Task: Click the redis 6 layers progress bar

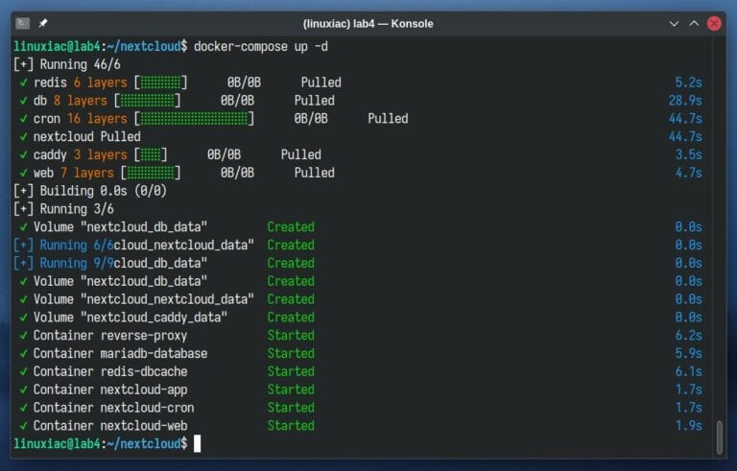Action: pyautogui.click(x=159, y=82)
